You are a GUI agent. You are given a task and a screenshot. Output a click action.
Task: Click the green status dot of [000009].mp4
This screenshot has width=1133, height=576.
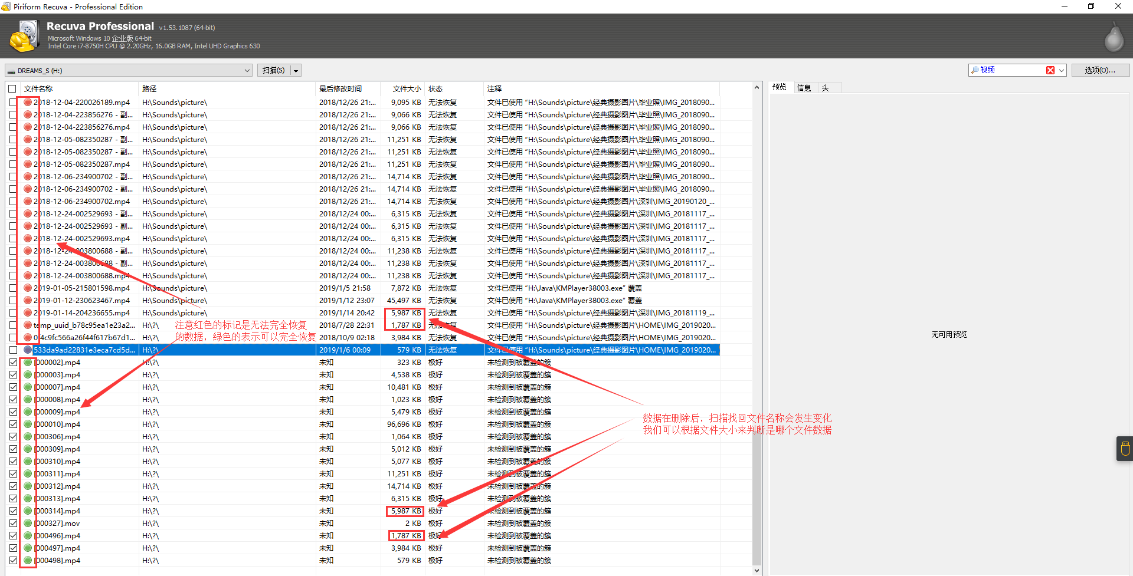pos(28,412)
